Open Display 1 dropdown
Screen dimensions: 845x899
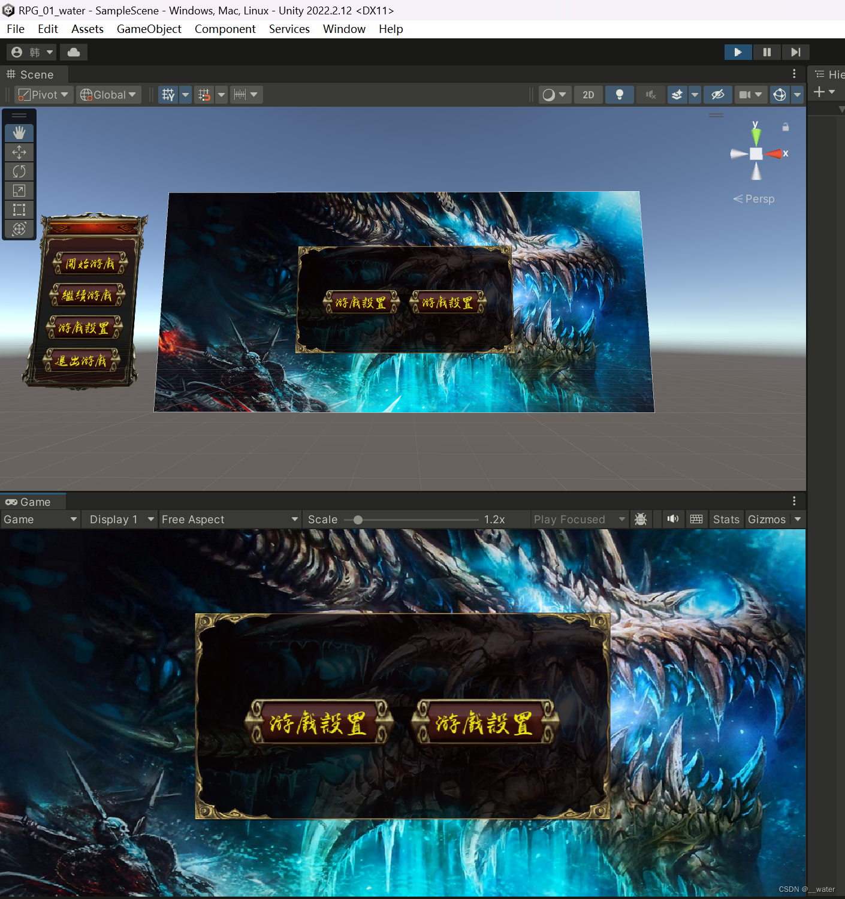[x=120, y=520]
